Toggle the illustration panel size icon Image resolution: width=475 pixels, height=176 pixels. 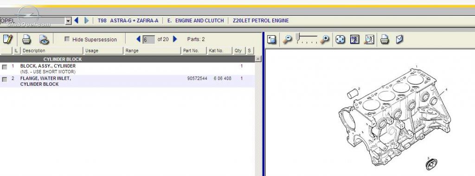click(271, 39)
